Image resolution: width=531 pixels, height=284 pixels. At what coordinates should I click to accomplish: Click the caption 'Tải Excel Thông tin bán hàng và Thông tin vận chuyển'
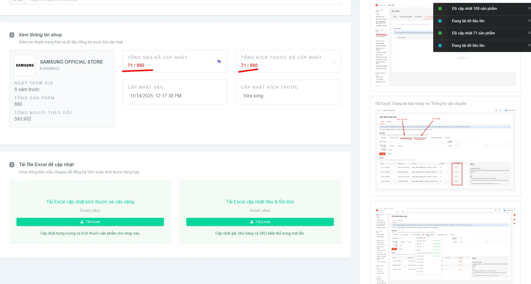(x=421, y=104)
